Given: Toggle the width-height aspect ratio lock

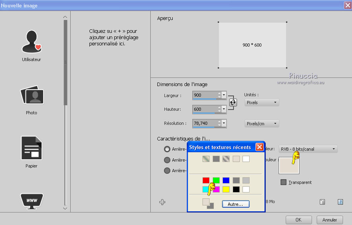Looking at the screenshot, I should click(x=233, y=103).
